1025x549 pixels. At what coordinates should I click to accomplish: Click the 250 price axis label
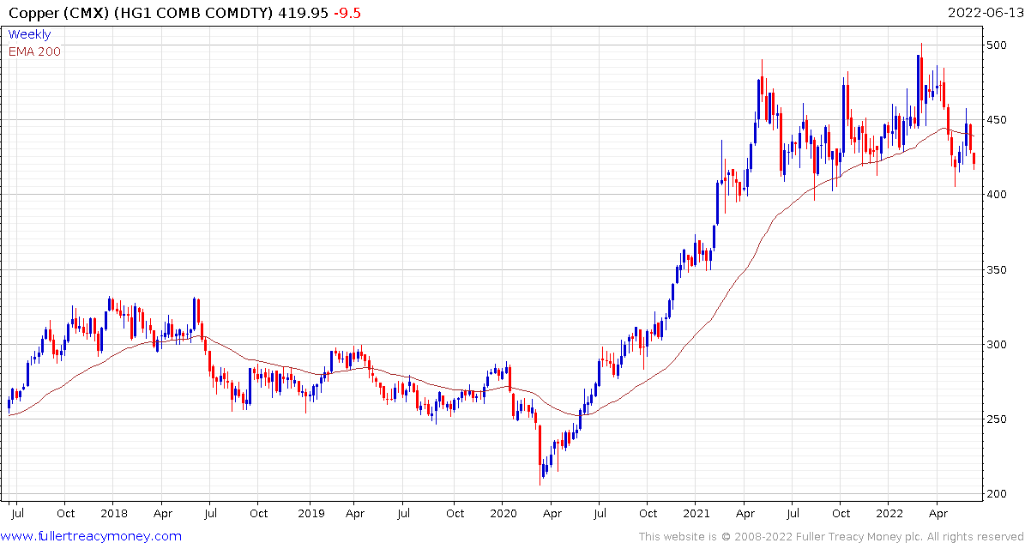pos(997,419)
